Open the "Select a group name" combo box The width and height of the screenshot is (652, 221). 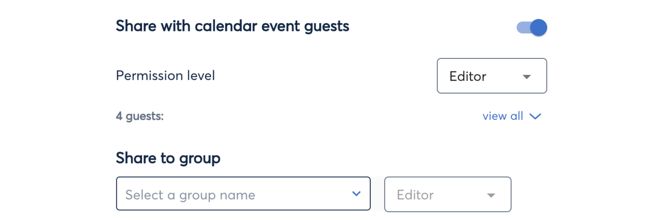[x=243, y=194]
